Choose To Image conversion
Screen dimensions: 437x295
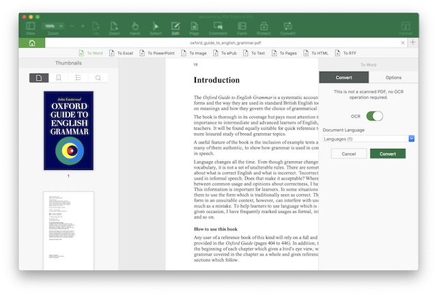tap(194, 53)
